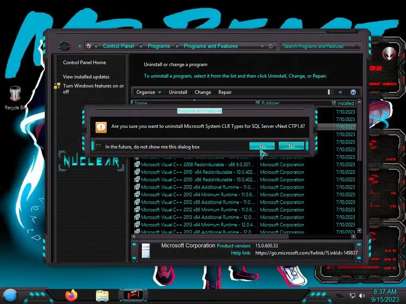Click installer icon of 2012 x64 Additional Runtime row
Screen dimensions: 406x304
137,187
